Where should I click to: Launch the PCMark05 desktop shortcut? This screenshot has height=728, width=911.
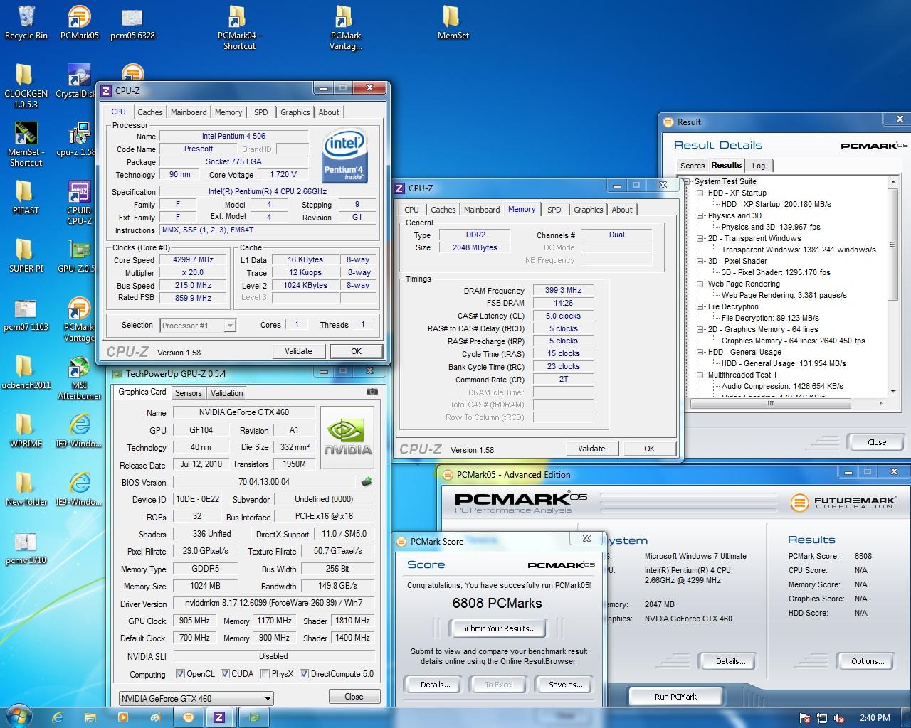(x=79, y=22)
